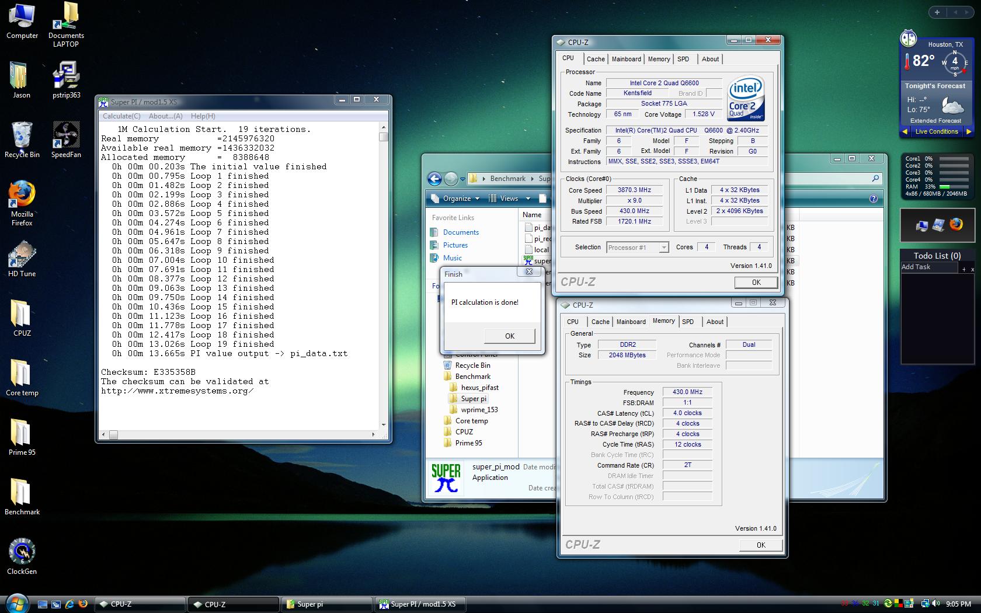Viewport: 981px width, 613px height.
Task: Click the Live Conditions link in weather gadget
Action: click(937, 131)
